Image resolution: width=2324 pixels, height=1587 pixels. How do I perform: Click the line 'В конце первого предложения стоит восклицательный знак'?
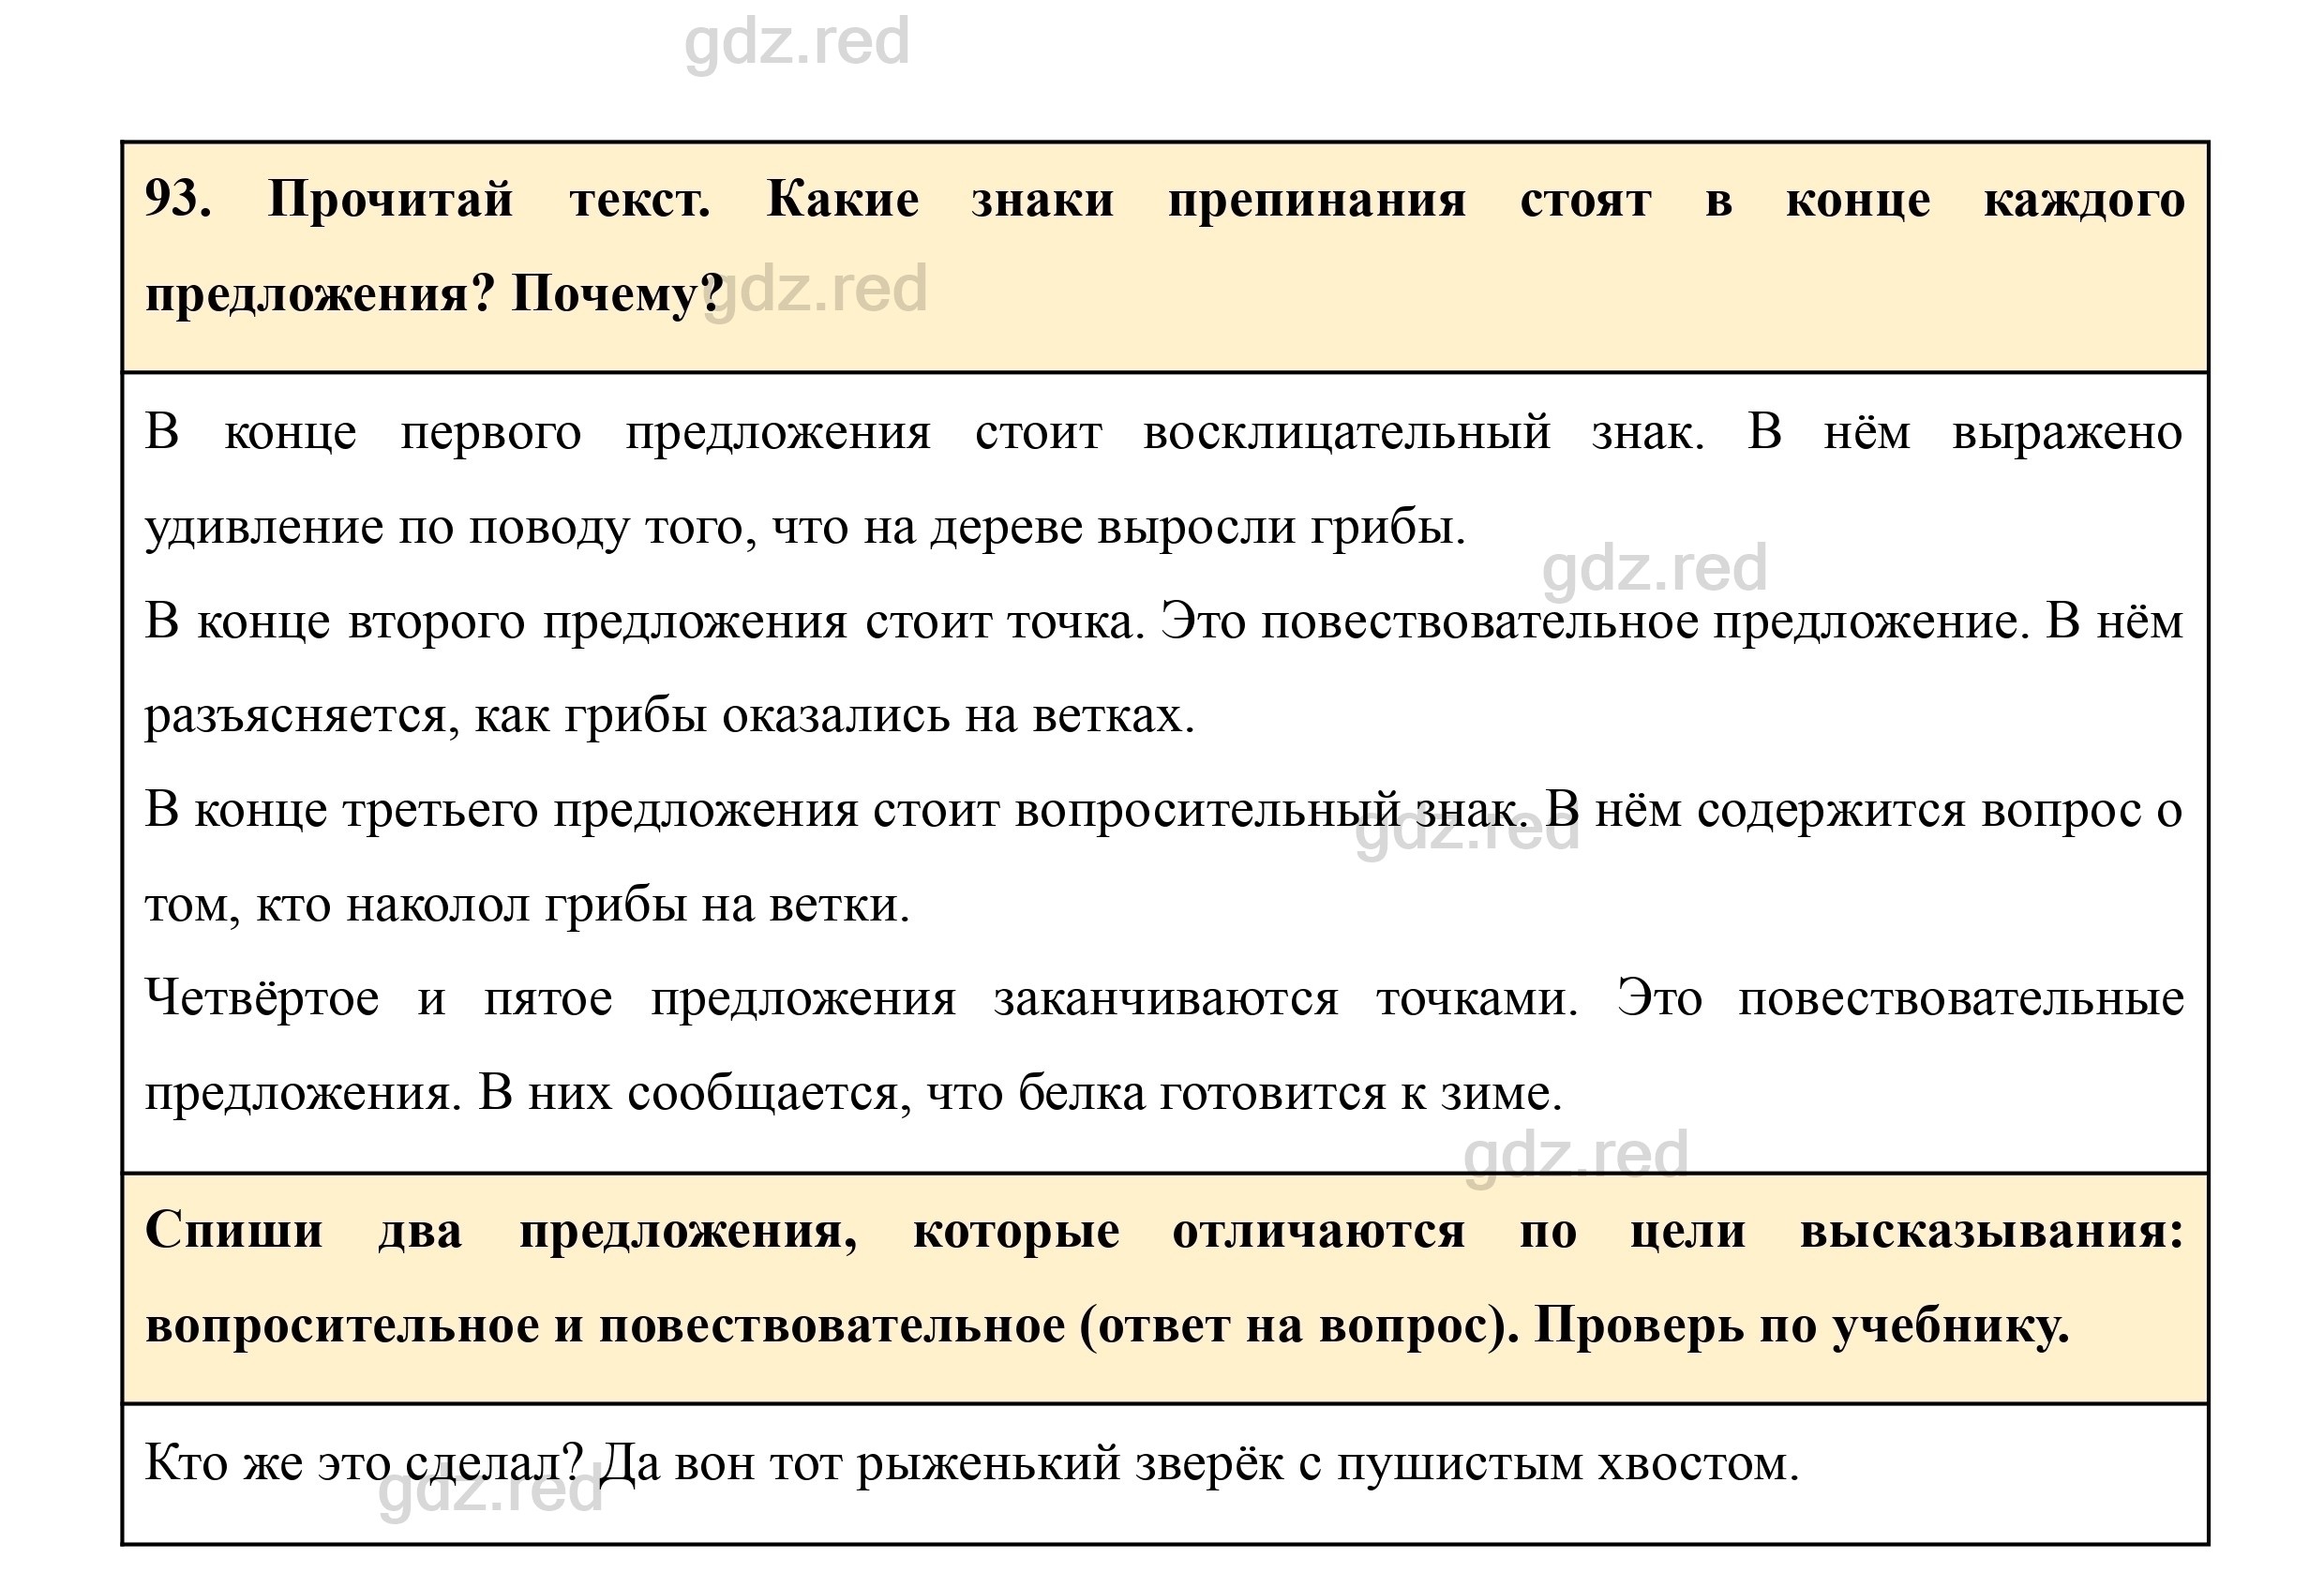[x=1164, y=434]
